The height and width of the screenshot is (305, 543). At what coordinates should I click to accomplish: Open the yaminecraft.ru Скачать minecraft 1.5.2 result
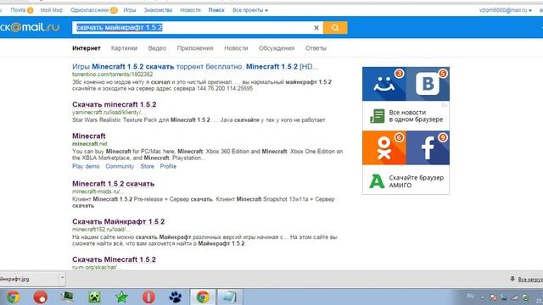coord(115,104)
